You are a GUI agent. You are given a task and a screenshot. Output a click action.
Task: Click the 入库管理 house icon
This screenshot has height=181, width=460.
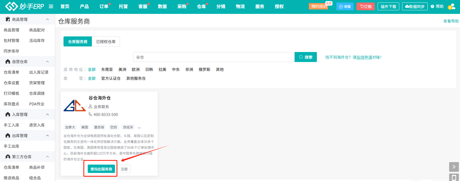[x=8, y=114]
